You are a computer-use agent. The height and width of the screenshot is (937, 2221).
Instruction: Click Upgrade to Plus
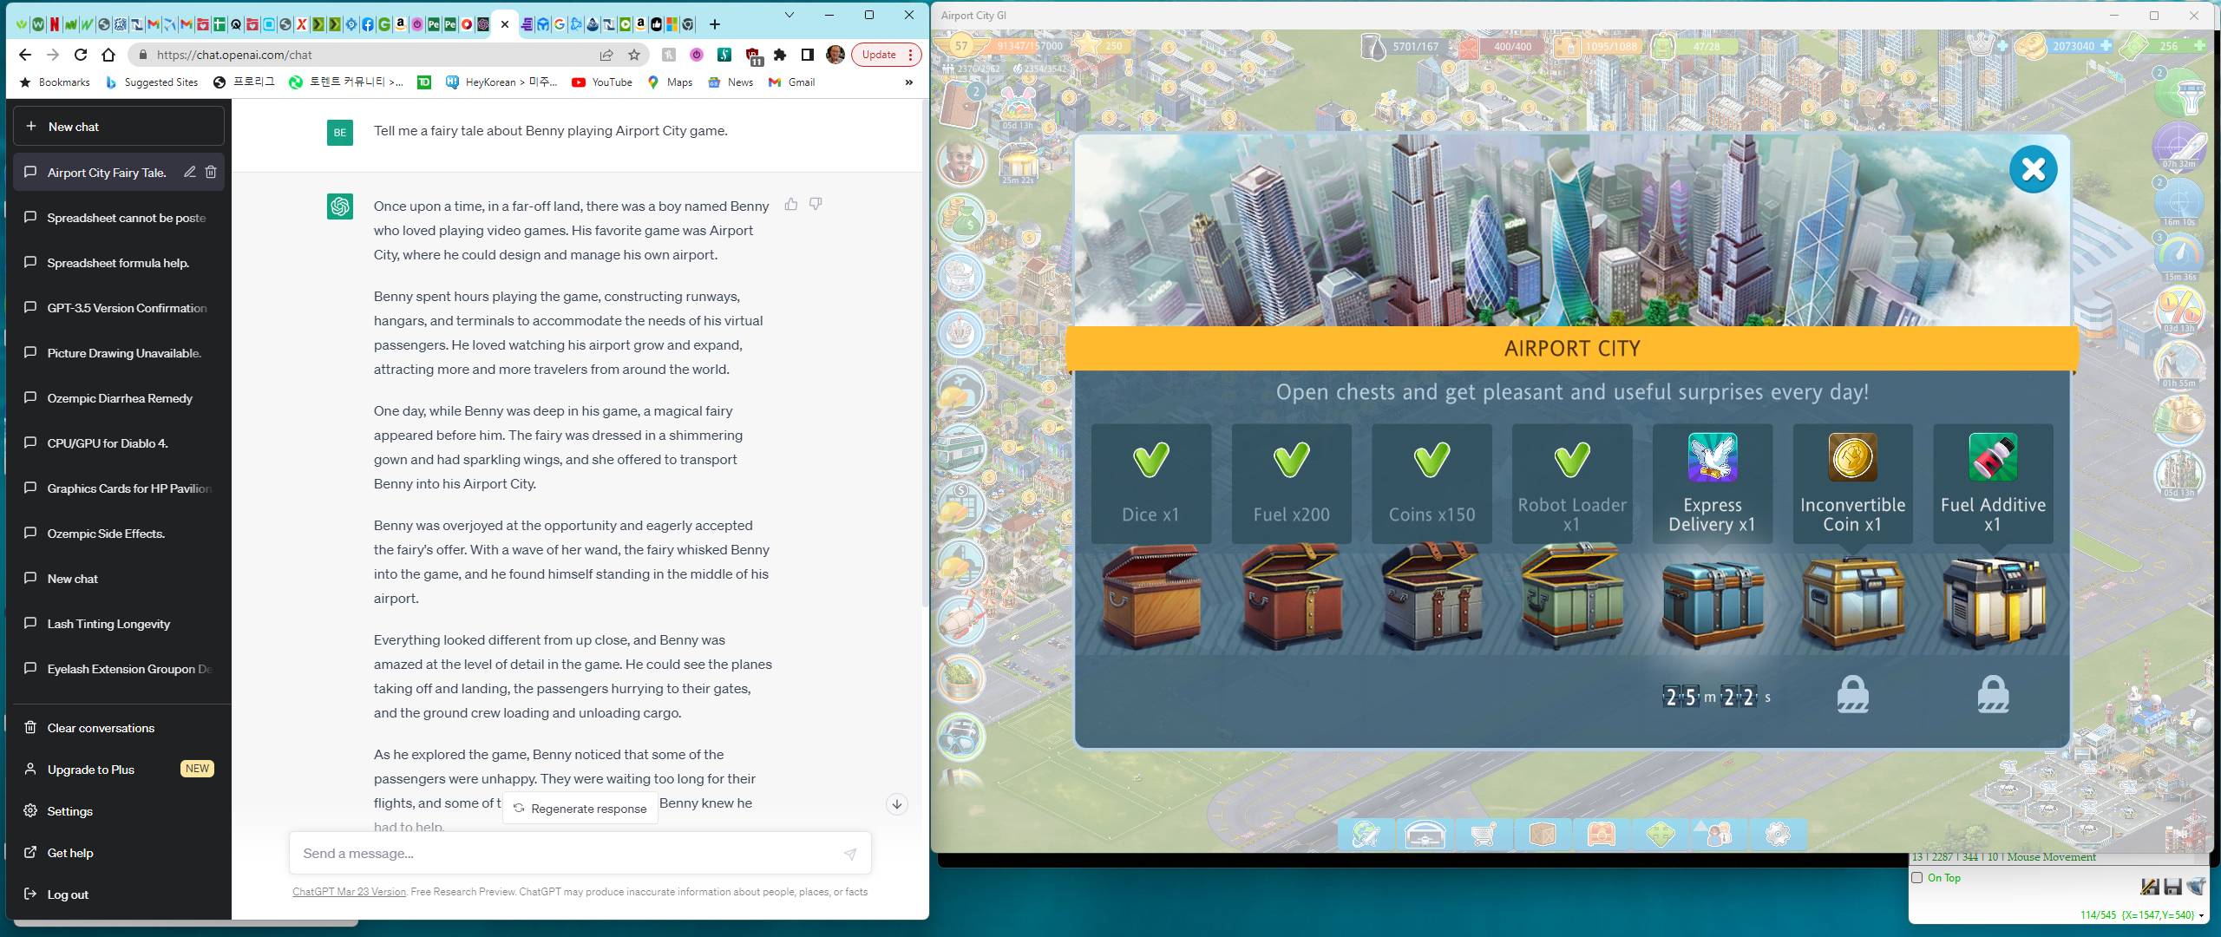[x=119, y=770]
